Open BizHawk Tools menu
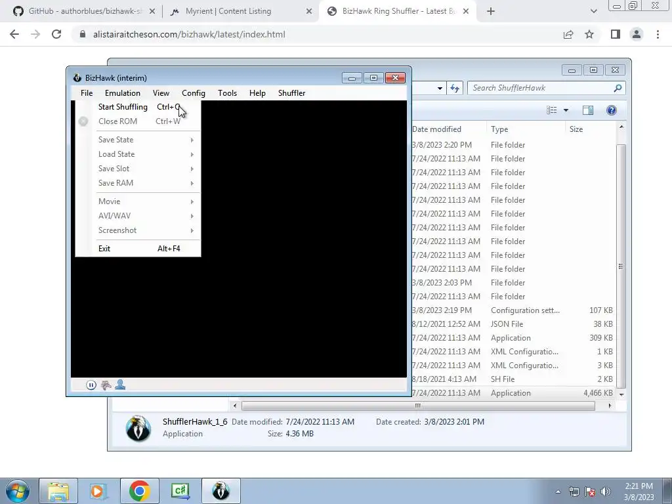This screenshot has width=672, height=504. (x=227, y=93)
